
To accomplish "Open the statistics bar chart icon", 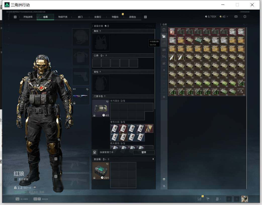I will (x=199, y=199).
